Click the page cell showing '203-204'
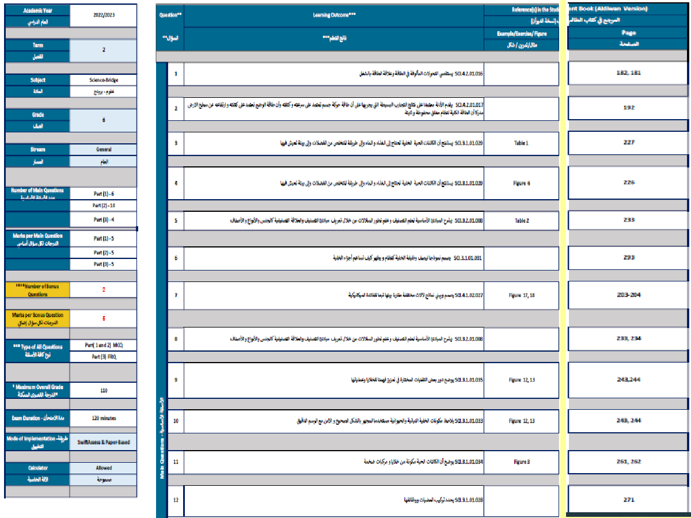Image resolution: width=691 pixels, height=518 pixels. tap(628, 295)
